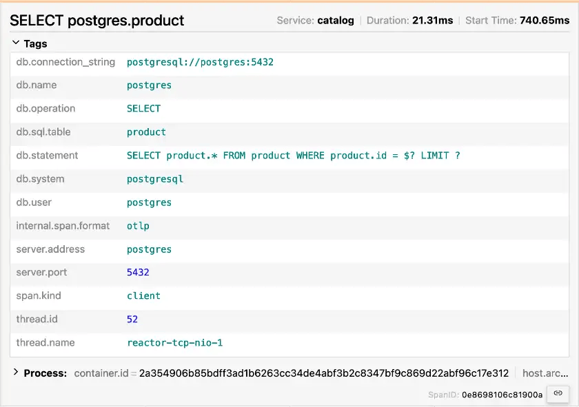The image size is (579, 407).
Task: Collapse the Tags section chevron
Action: coord(16,43)
